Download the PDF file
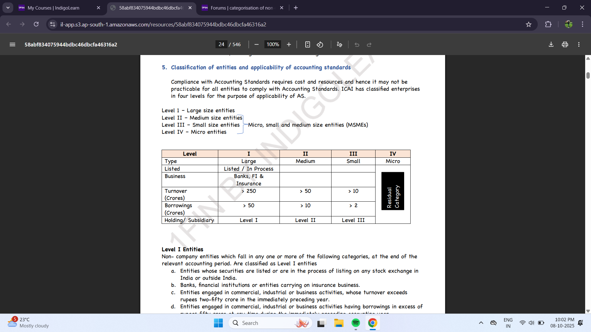Image resolution: width=591 pixels, height=332 pixels. [x=551, y=45]
